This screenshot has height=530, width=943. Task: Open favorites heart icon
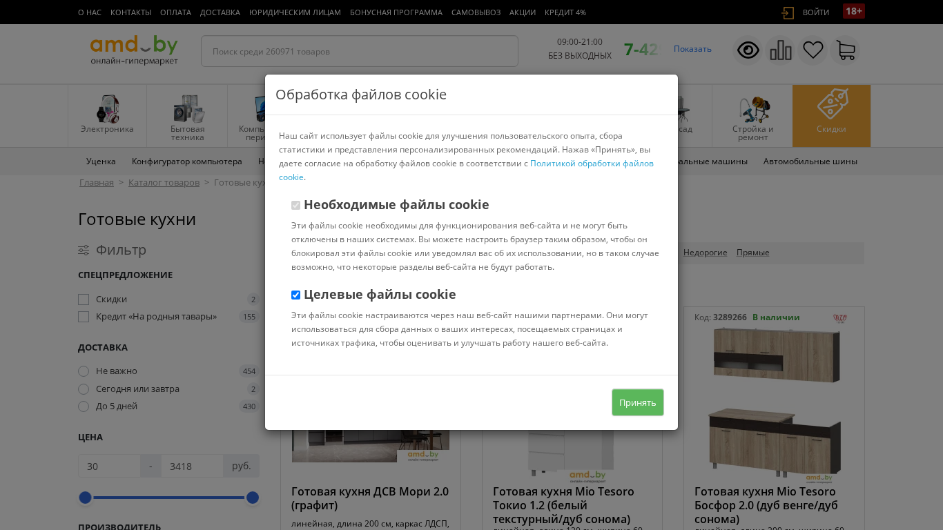coord(813,50)
